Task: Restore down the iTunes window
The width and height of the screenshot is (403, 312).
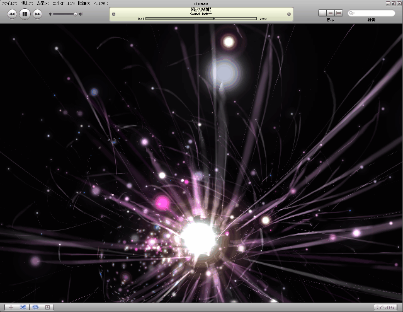Action: (x=394, y=3)
